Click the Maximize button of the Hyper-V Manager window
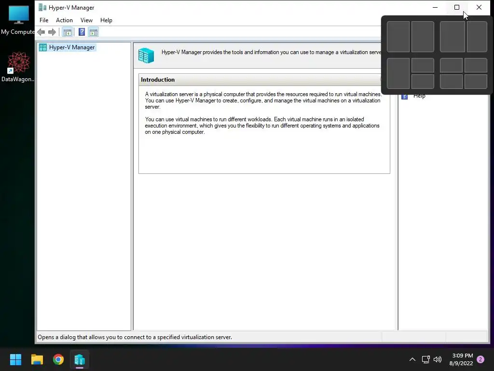This screenshot has width=494, height=371. pos(457,7)
